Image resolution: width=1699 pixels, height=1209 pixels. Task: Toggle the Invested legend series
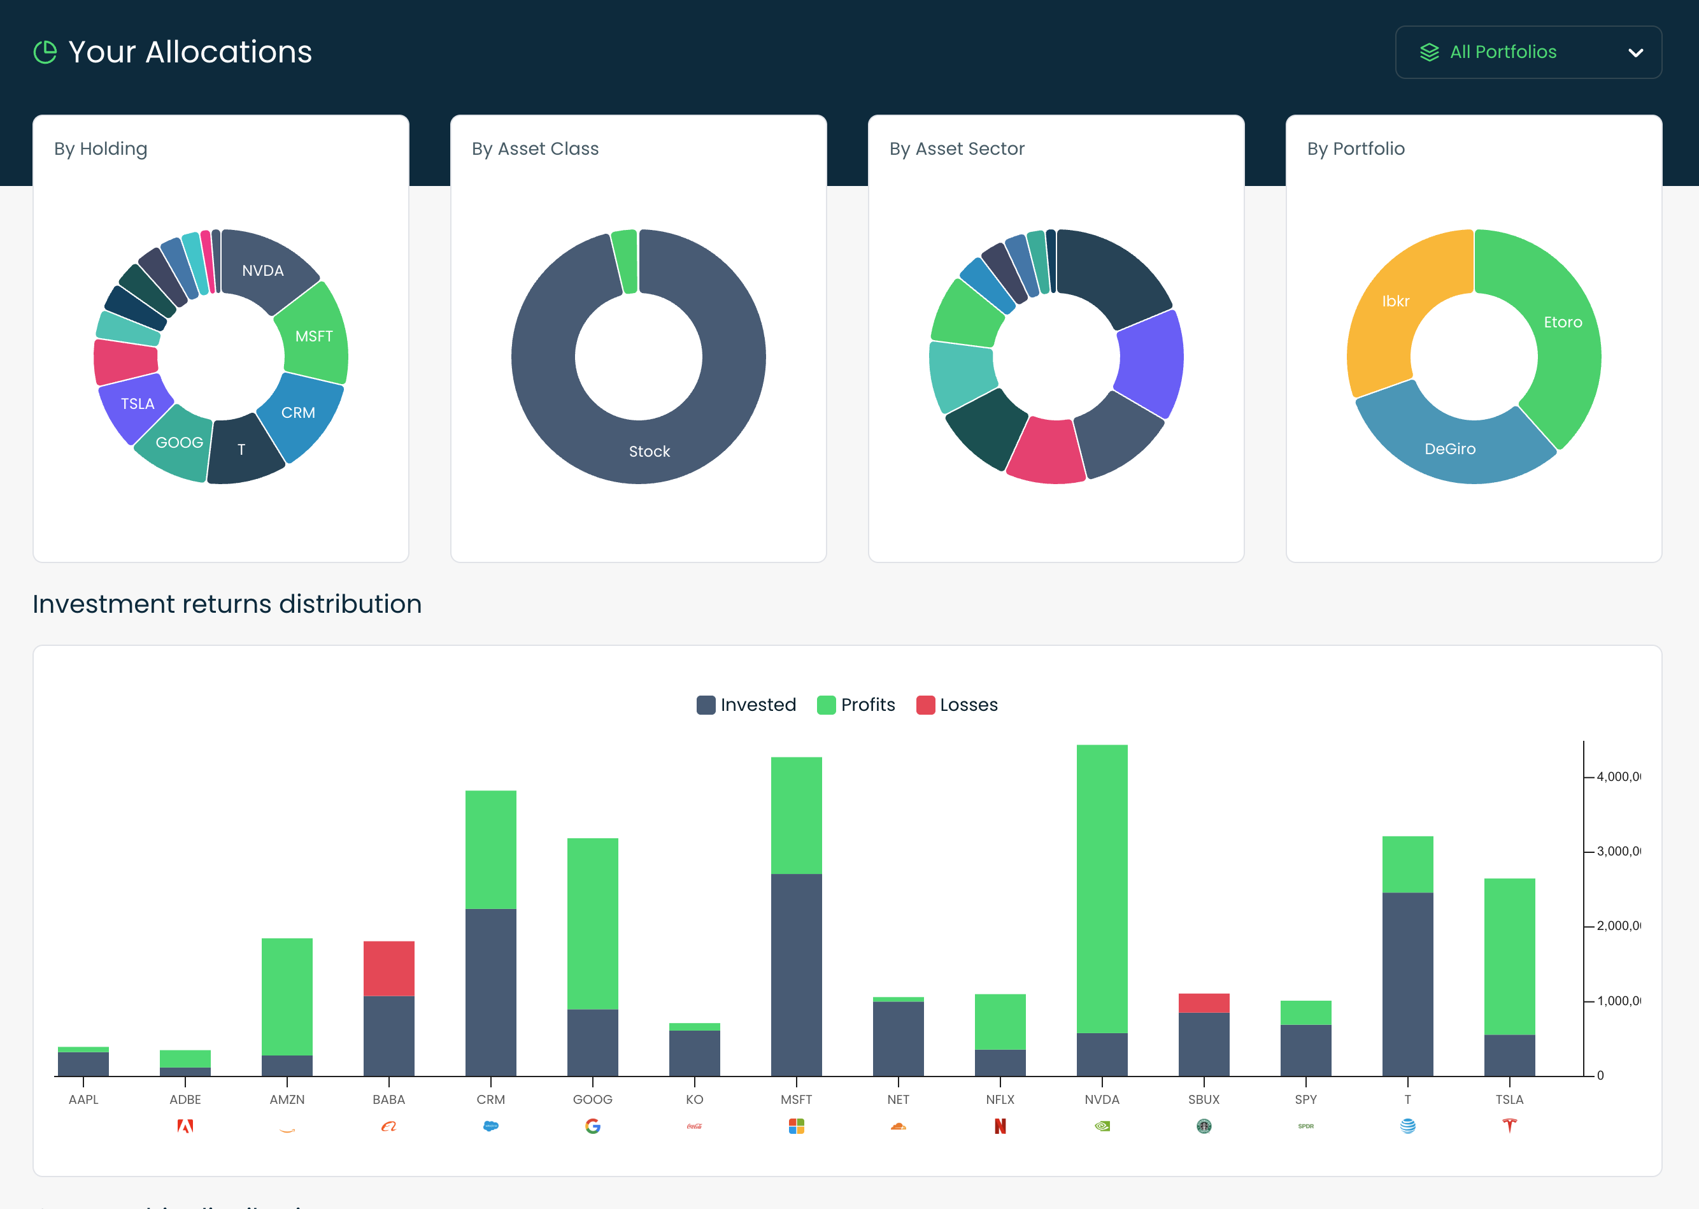(x=746, y=705)
